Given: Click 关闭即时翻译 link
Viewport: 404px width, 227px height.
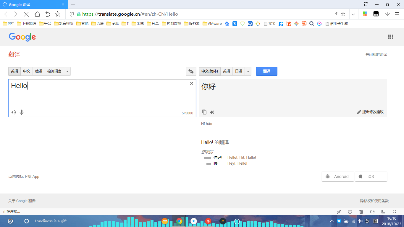Looking at the screenshot, I should [x=376, y=55].
